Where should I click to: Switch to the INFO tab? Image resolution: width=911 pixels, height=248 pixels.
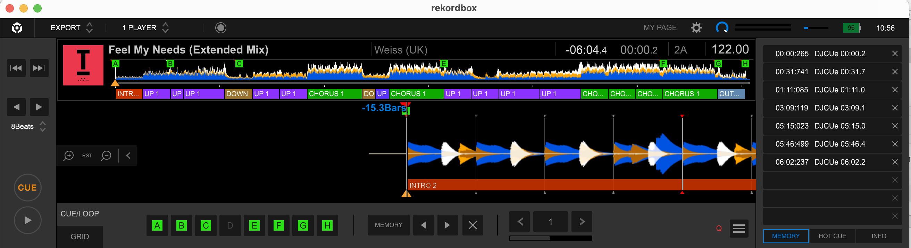878,236
